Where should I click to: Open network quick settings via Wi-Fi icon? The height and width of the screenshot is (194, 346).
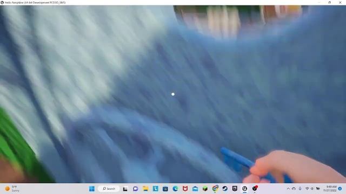[x=307, y=189]
